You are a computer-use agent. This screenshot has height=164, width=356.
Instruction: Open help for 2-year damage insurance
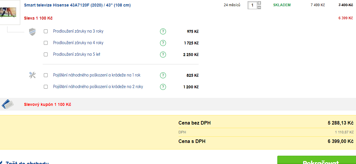click(x=163, y=87)
